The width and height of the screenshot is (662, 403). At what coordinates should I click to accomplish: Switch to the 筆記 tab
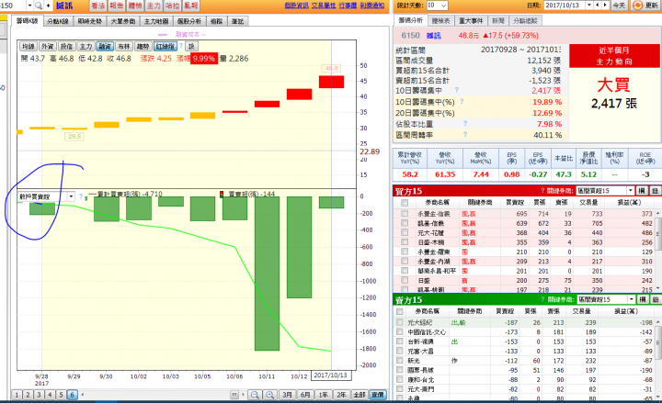click(238, 21)
